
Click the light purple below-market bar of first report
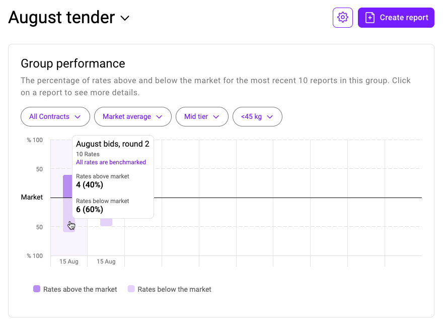click(x=69, y=215)
